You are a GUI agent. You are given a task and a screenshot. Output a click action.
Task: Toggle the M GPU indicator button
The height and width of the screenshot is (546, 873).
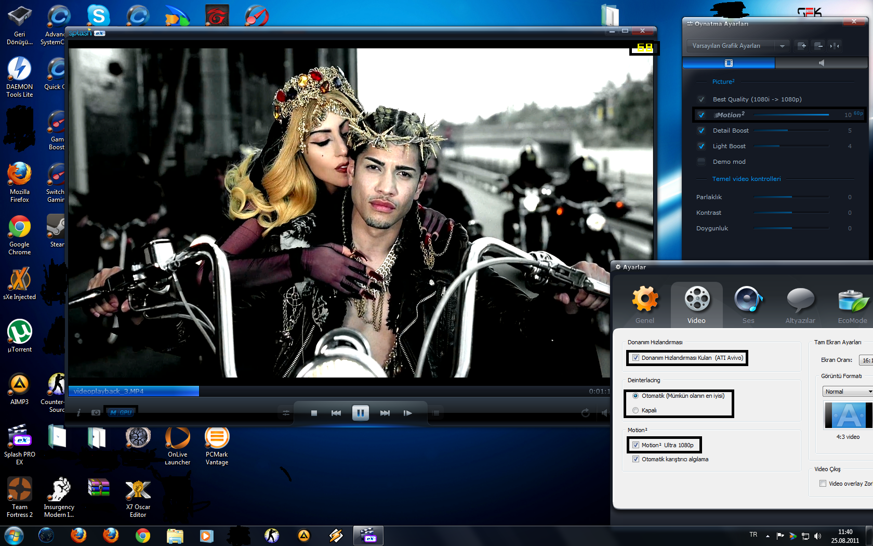tap(121, 412)
